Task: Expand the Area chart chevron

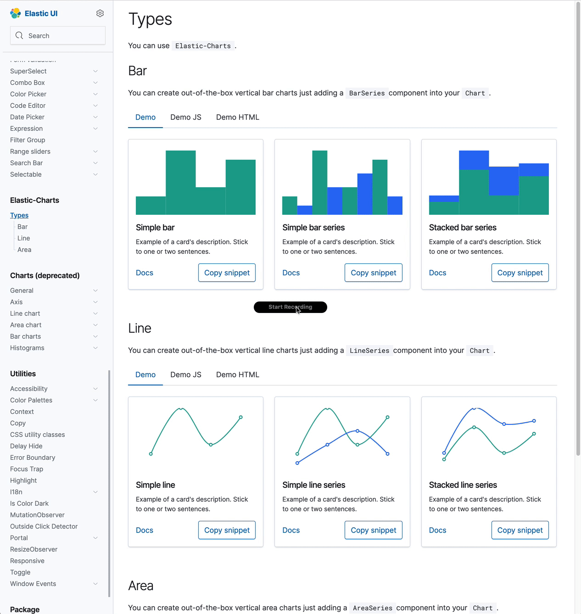Action: (95, 325)
